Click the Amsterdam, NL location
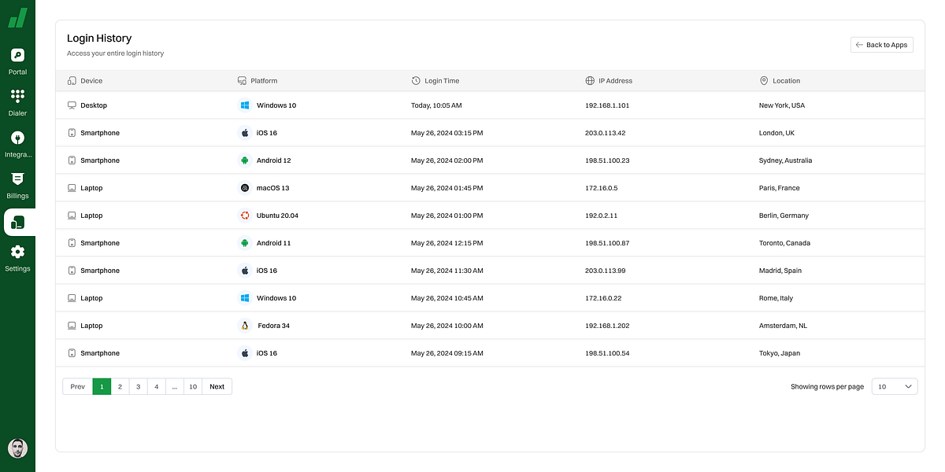Viewport: 945px width, 472px height. (783, 326)
